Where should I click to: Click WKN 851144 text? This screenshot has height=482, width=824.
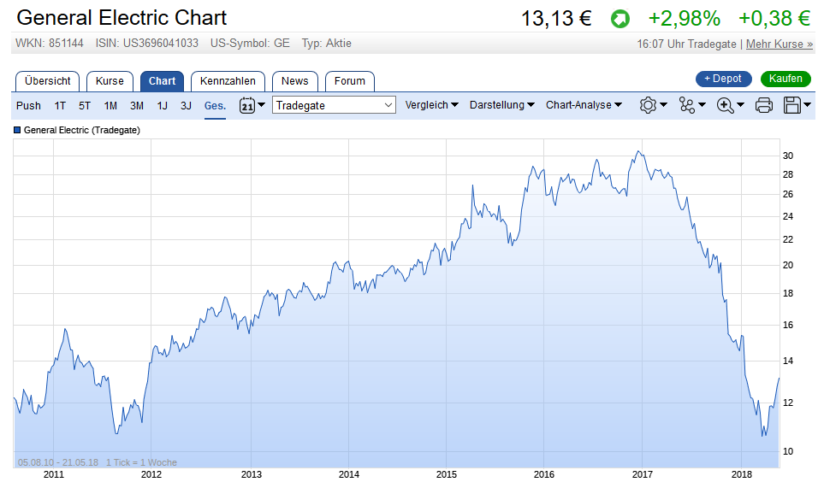click(x=50, y=43)
